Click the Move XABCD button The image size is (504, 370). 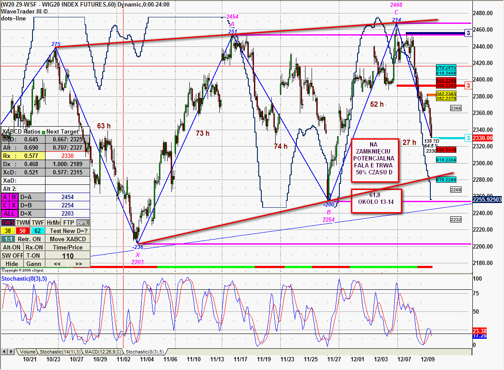(x=68, y=239)
